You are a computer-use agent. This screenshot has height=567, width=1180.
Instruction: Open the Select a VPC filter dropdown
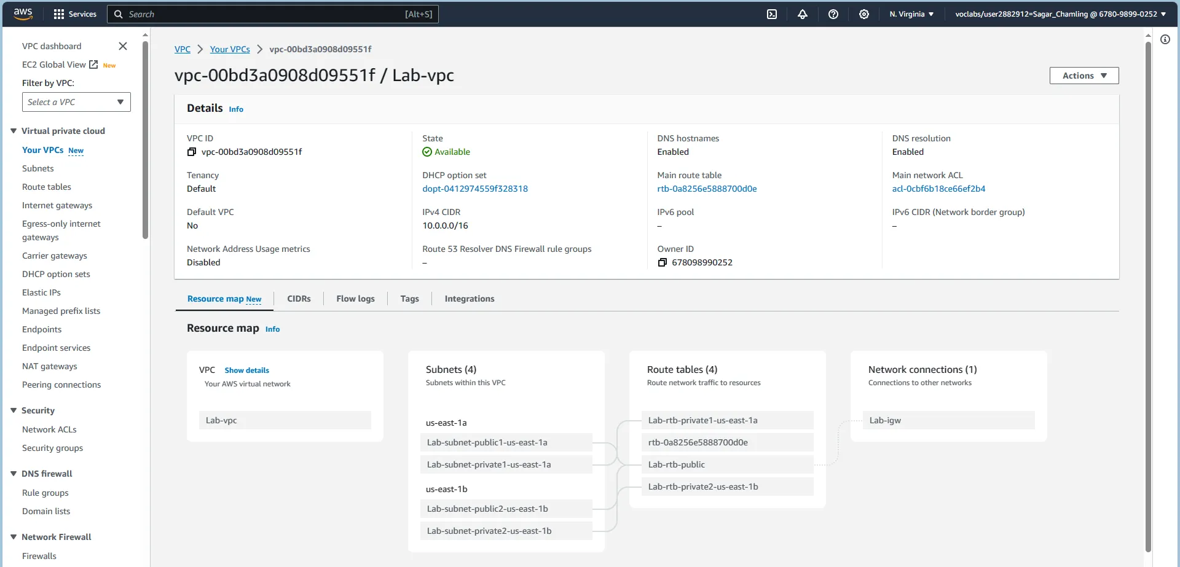point(76,102)
